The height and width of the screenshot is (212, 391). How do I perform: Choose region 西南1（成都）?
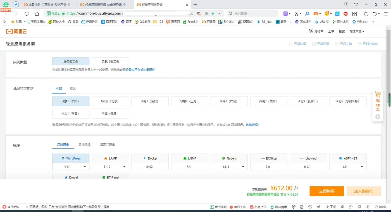pyautogui.click(x=269, y=101)
